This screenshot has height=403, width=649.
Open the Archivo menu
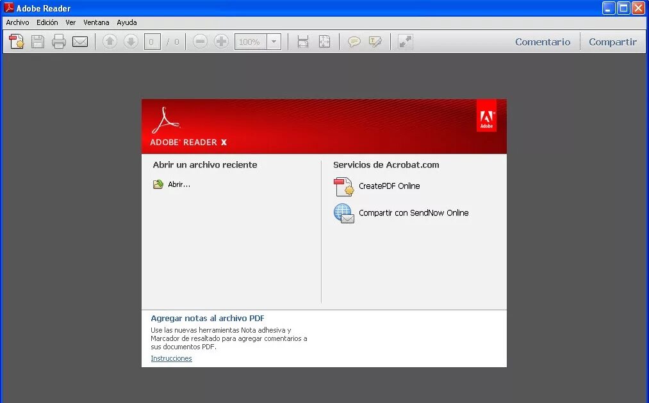[17, 23]
